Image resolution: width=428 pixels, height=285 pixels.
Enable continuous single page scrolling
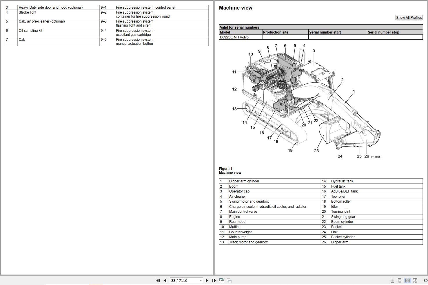400,280
